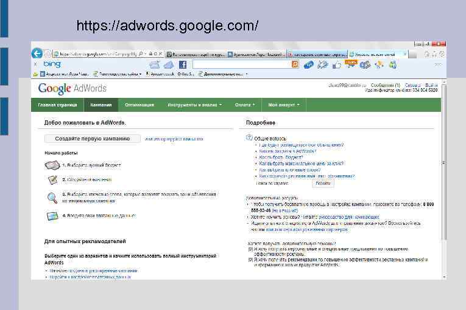Enable checkbox for personal special offers

pos(250,249)
